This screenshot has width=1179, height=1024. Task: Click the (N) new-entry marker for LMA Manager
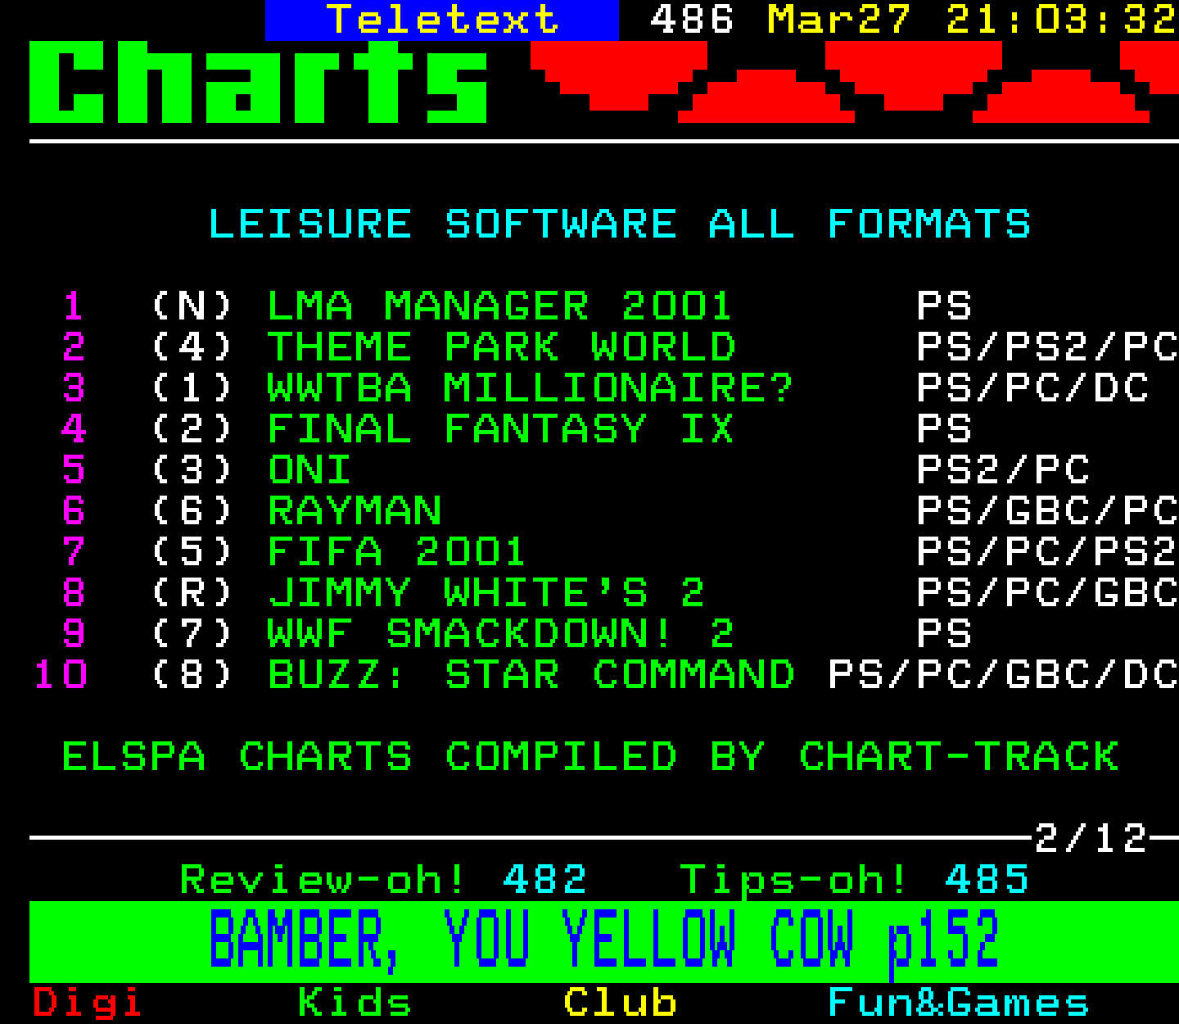(x=192, y=306)
